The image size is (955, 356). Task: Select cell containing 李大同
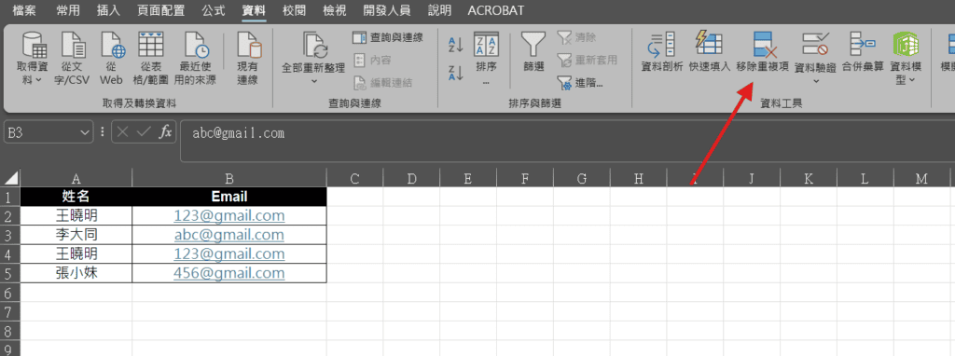[76, 235]
